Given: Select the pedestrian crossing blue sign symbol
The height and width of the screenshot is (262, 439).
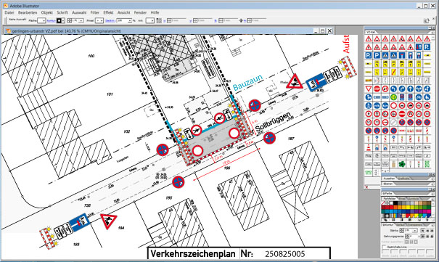Looking at the screenshot, I should (x=385, y=55).
